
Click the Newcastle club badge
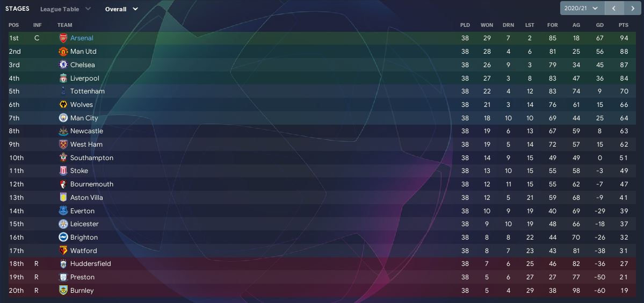pos(63,131)
